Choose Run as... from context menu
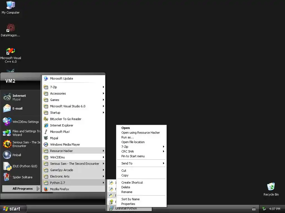285x213 pixels. tap(141, 137)
